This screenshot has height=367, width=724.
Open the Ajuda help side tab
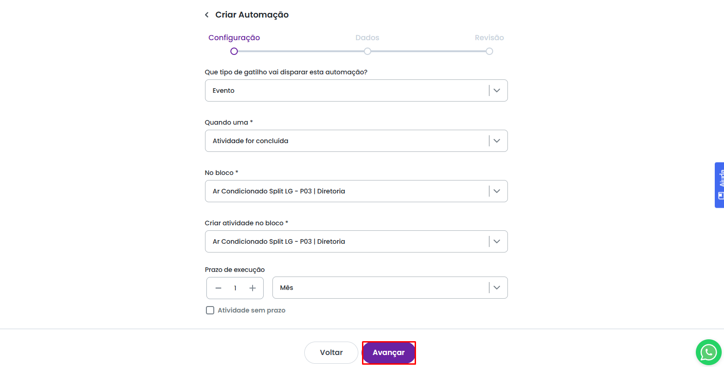click(719, 185)
